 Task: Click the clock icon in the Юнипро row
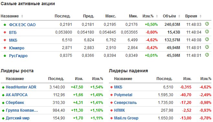[x=207, y=47]
